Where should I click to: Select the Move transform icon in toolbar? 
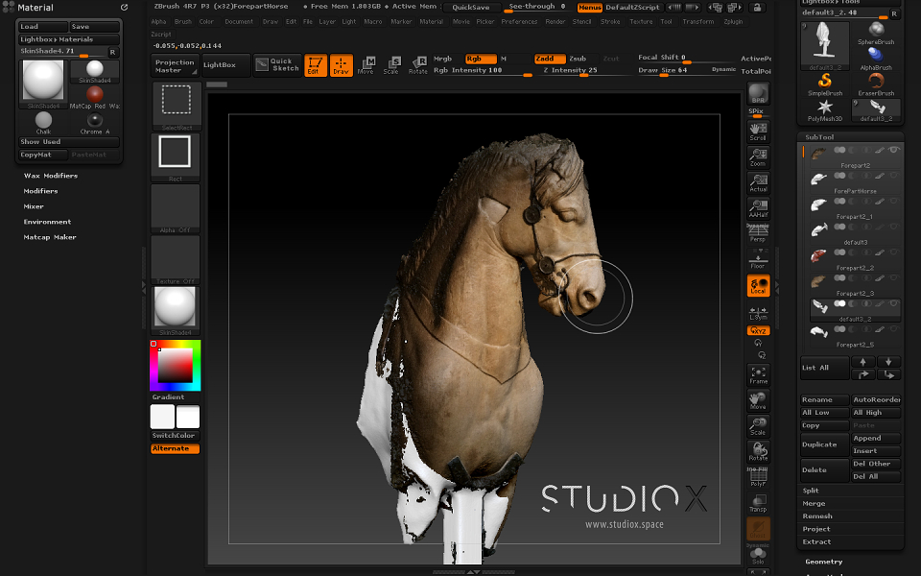pos(366,65)
